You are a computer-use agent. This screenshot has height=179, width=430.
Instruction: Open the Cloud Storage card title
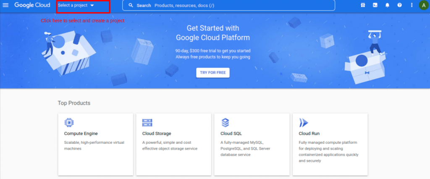[x=157, y=134]
